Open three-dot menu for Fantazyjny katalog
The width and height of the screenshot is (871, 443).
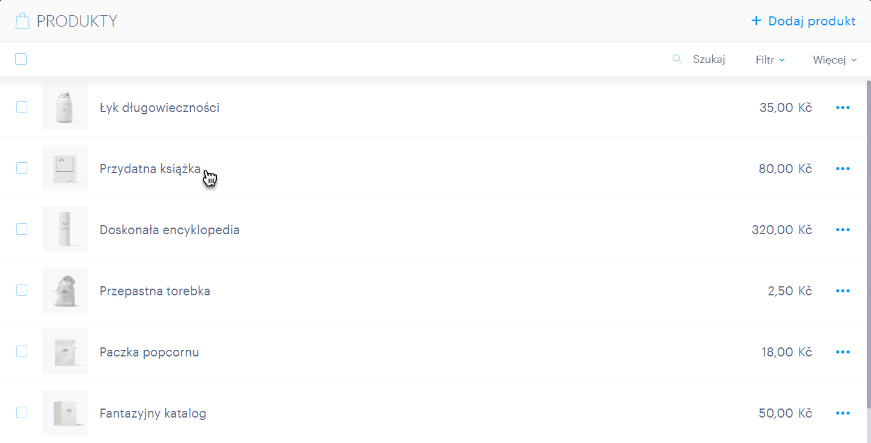(x=843, y=413)
